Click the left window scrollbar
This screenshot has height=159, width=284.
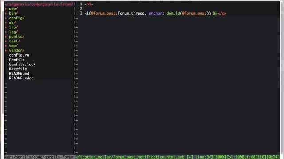2,62
